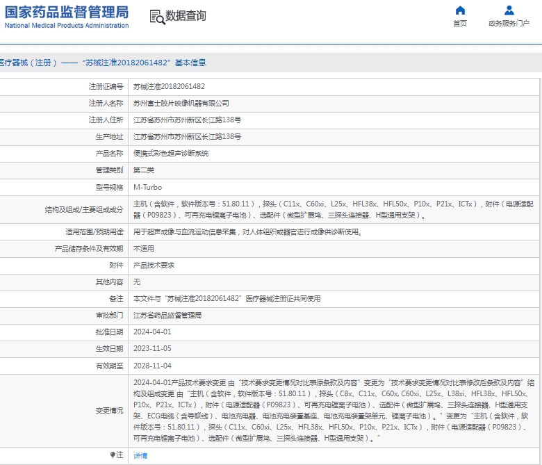542x465 pixels.
Task: Click the 注册人名称 row label
Action: [x=106, y=103]
